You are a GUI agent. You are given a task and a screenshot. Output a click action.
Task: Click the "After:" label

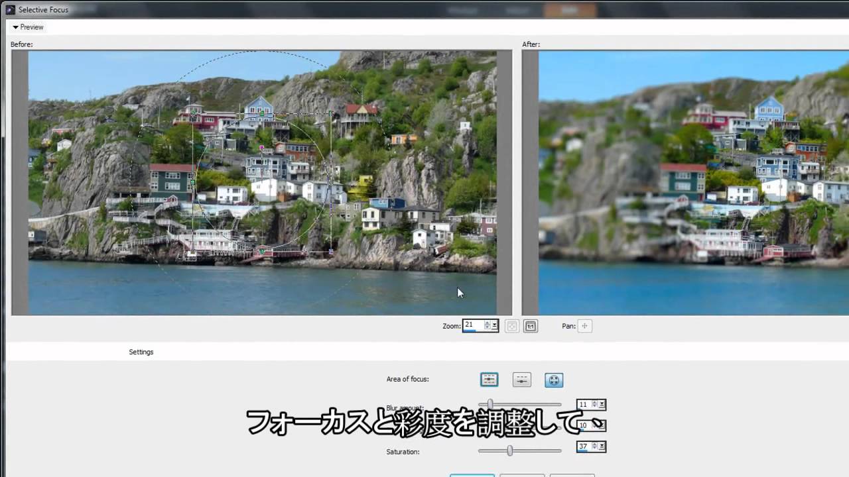tap(531, 44)
